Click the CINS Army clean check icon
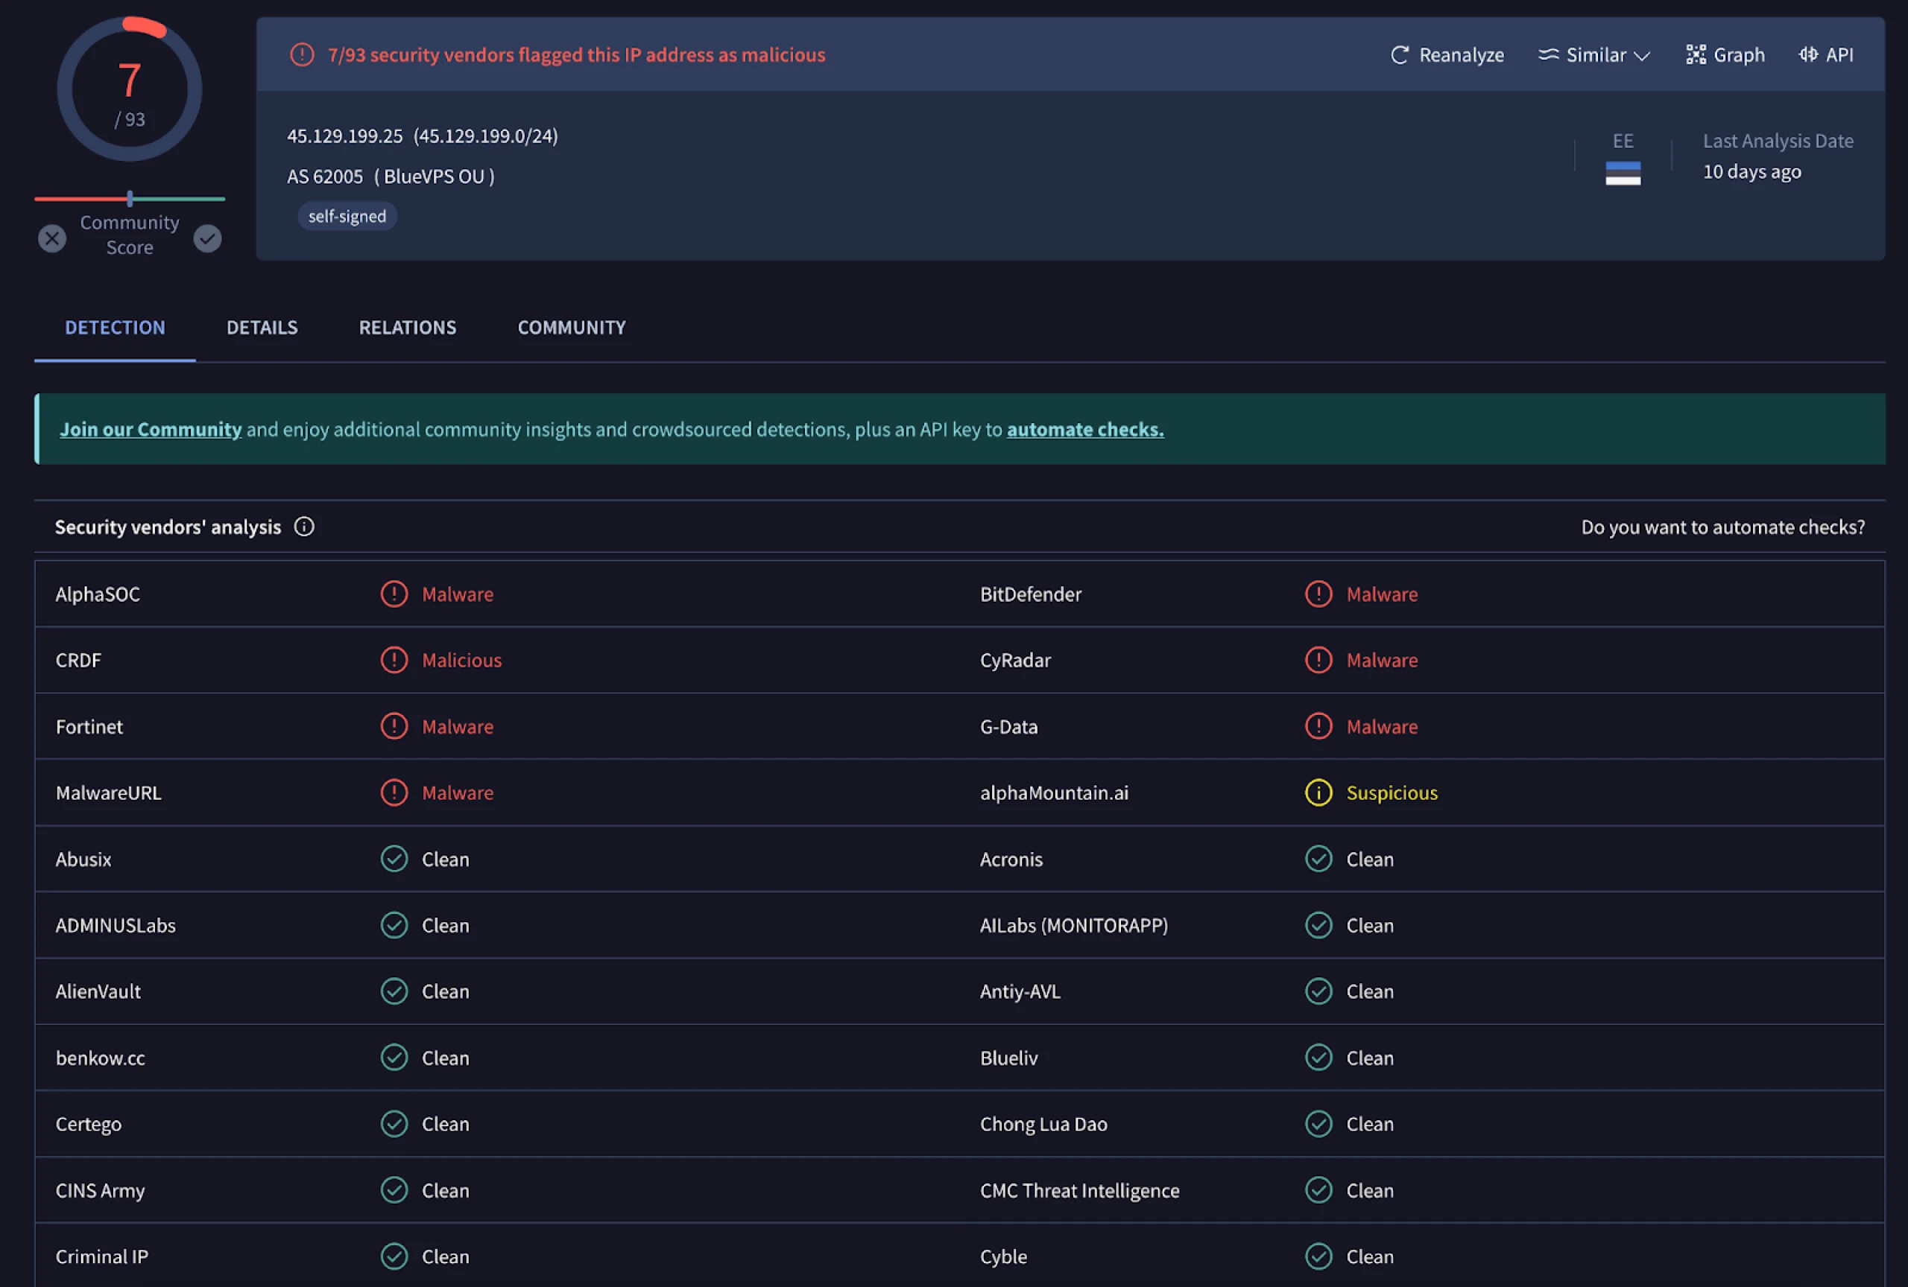1908x1287 pixels. tap(394, 1190)
